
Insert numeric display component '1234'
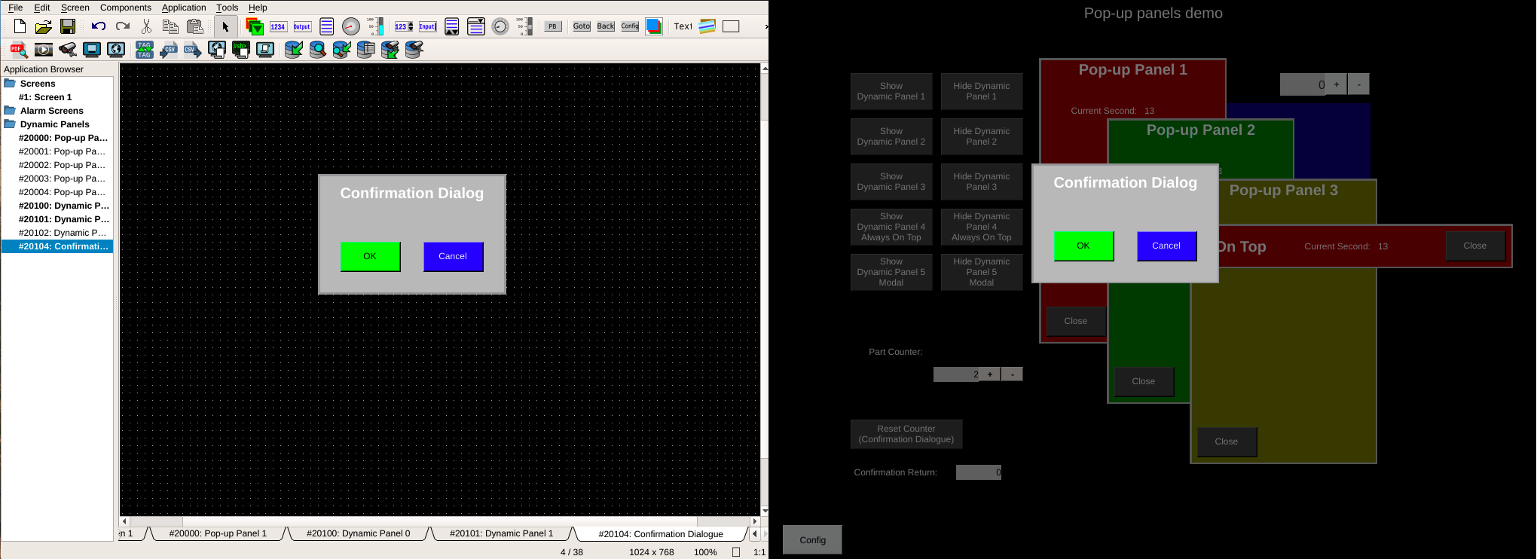point(278,26)
